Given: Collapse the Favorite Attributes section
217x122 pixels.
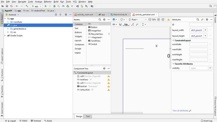Looking at the screenshot, I should click(173, 64).
